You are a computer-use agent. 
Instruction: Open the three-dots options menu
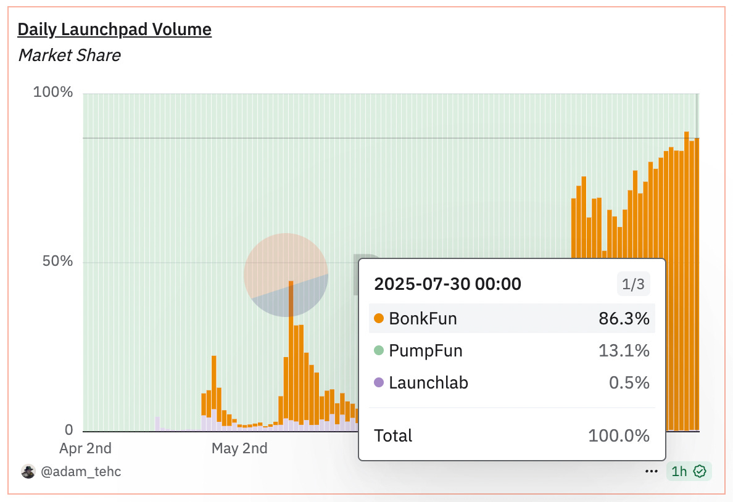tap(651, 471)
